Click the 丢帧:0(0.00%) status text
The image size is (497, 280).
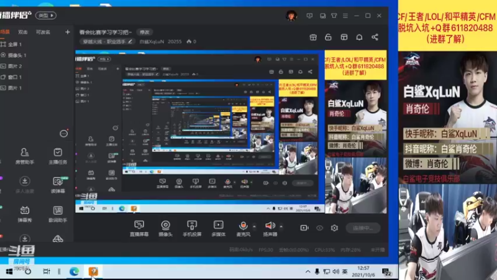click(x=294, y=250)
